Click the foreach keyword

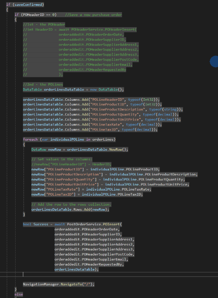pos(30,139)
